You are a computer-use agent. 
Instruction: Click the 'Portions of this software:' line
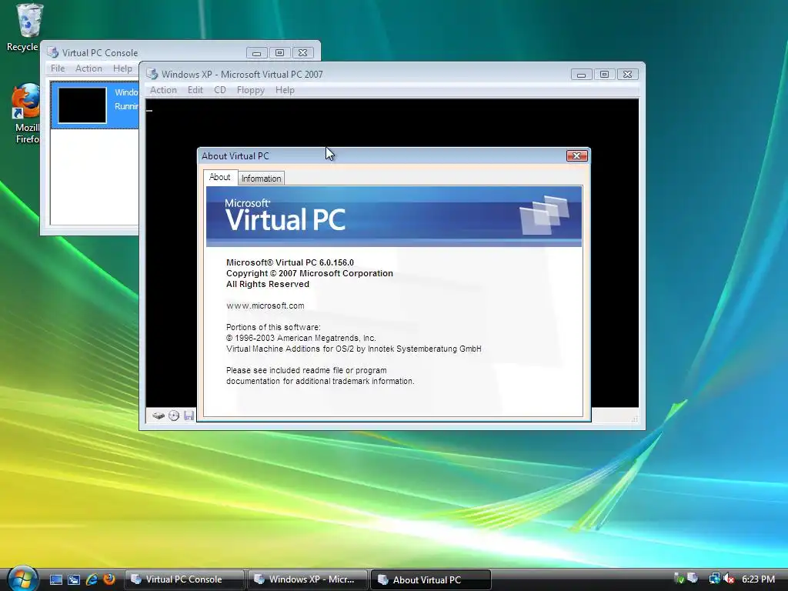click(x=273, y=327)
